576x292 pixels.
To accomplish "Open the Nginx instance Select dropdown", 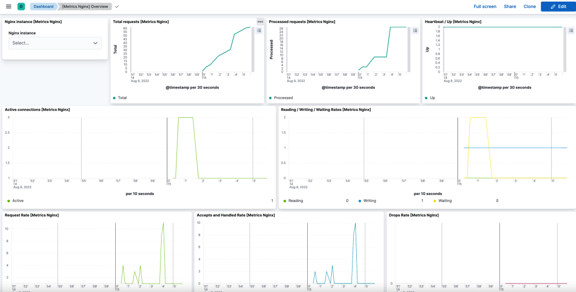I will 55,43.
